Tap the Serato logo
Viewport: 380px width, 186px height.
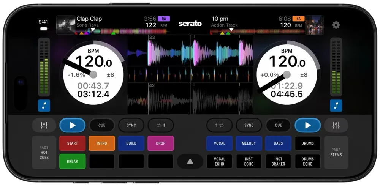coord(190,24)
